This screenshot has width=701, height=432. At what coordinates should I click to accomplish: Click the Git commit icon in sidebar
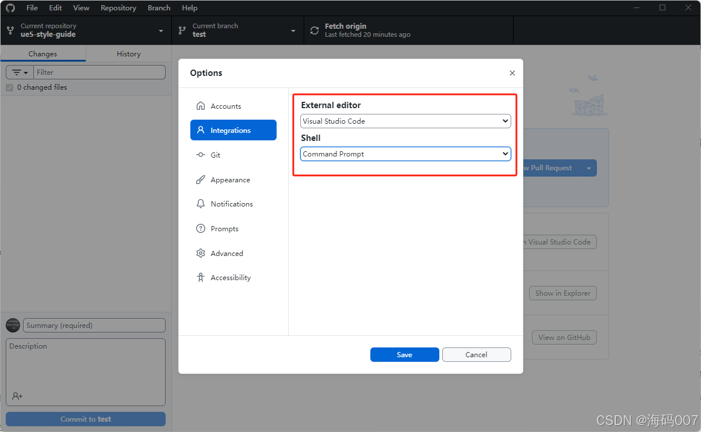coord(201,155)
